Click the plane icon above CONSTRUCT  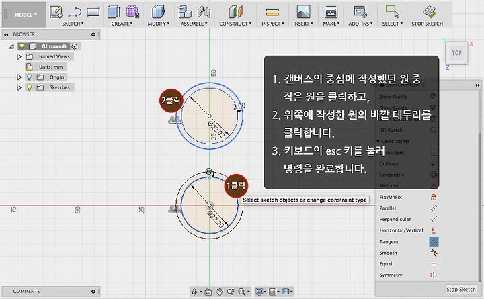235,12
